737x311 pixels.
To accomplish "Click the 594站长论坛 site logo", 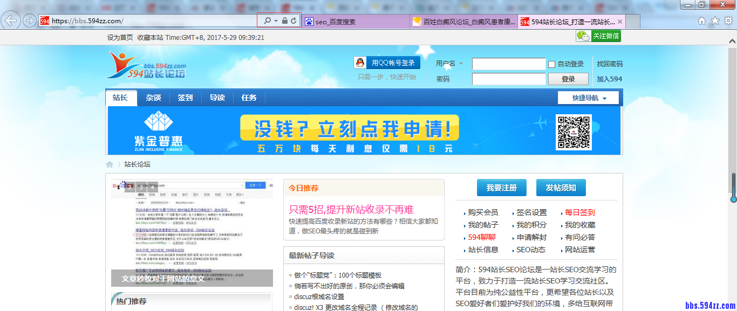I will [146, 67].
